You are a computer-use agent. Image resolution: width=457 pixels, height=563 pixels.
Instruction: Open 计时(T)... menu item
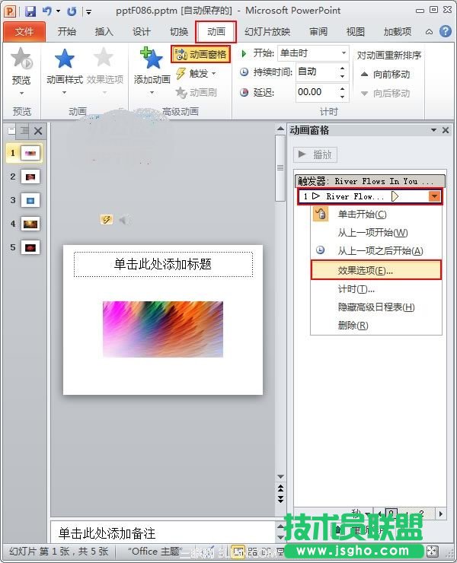[376, 289]
